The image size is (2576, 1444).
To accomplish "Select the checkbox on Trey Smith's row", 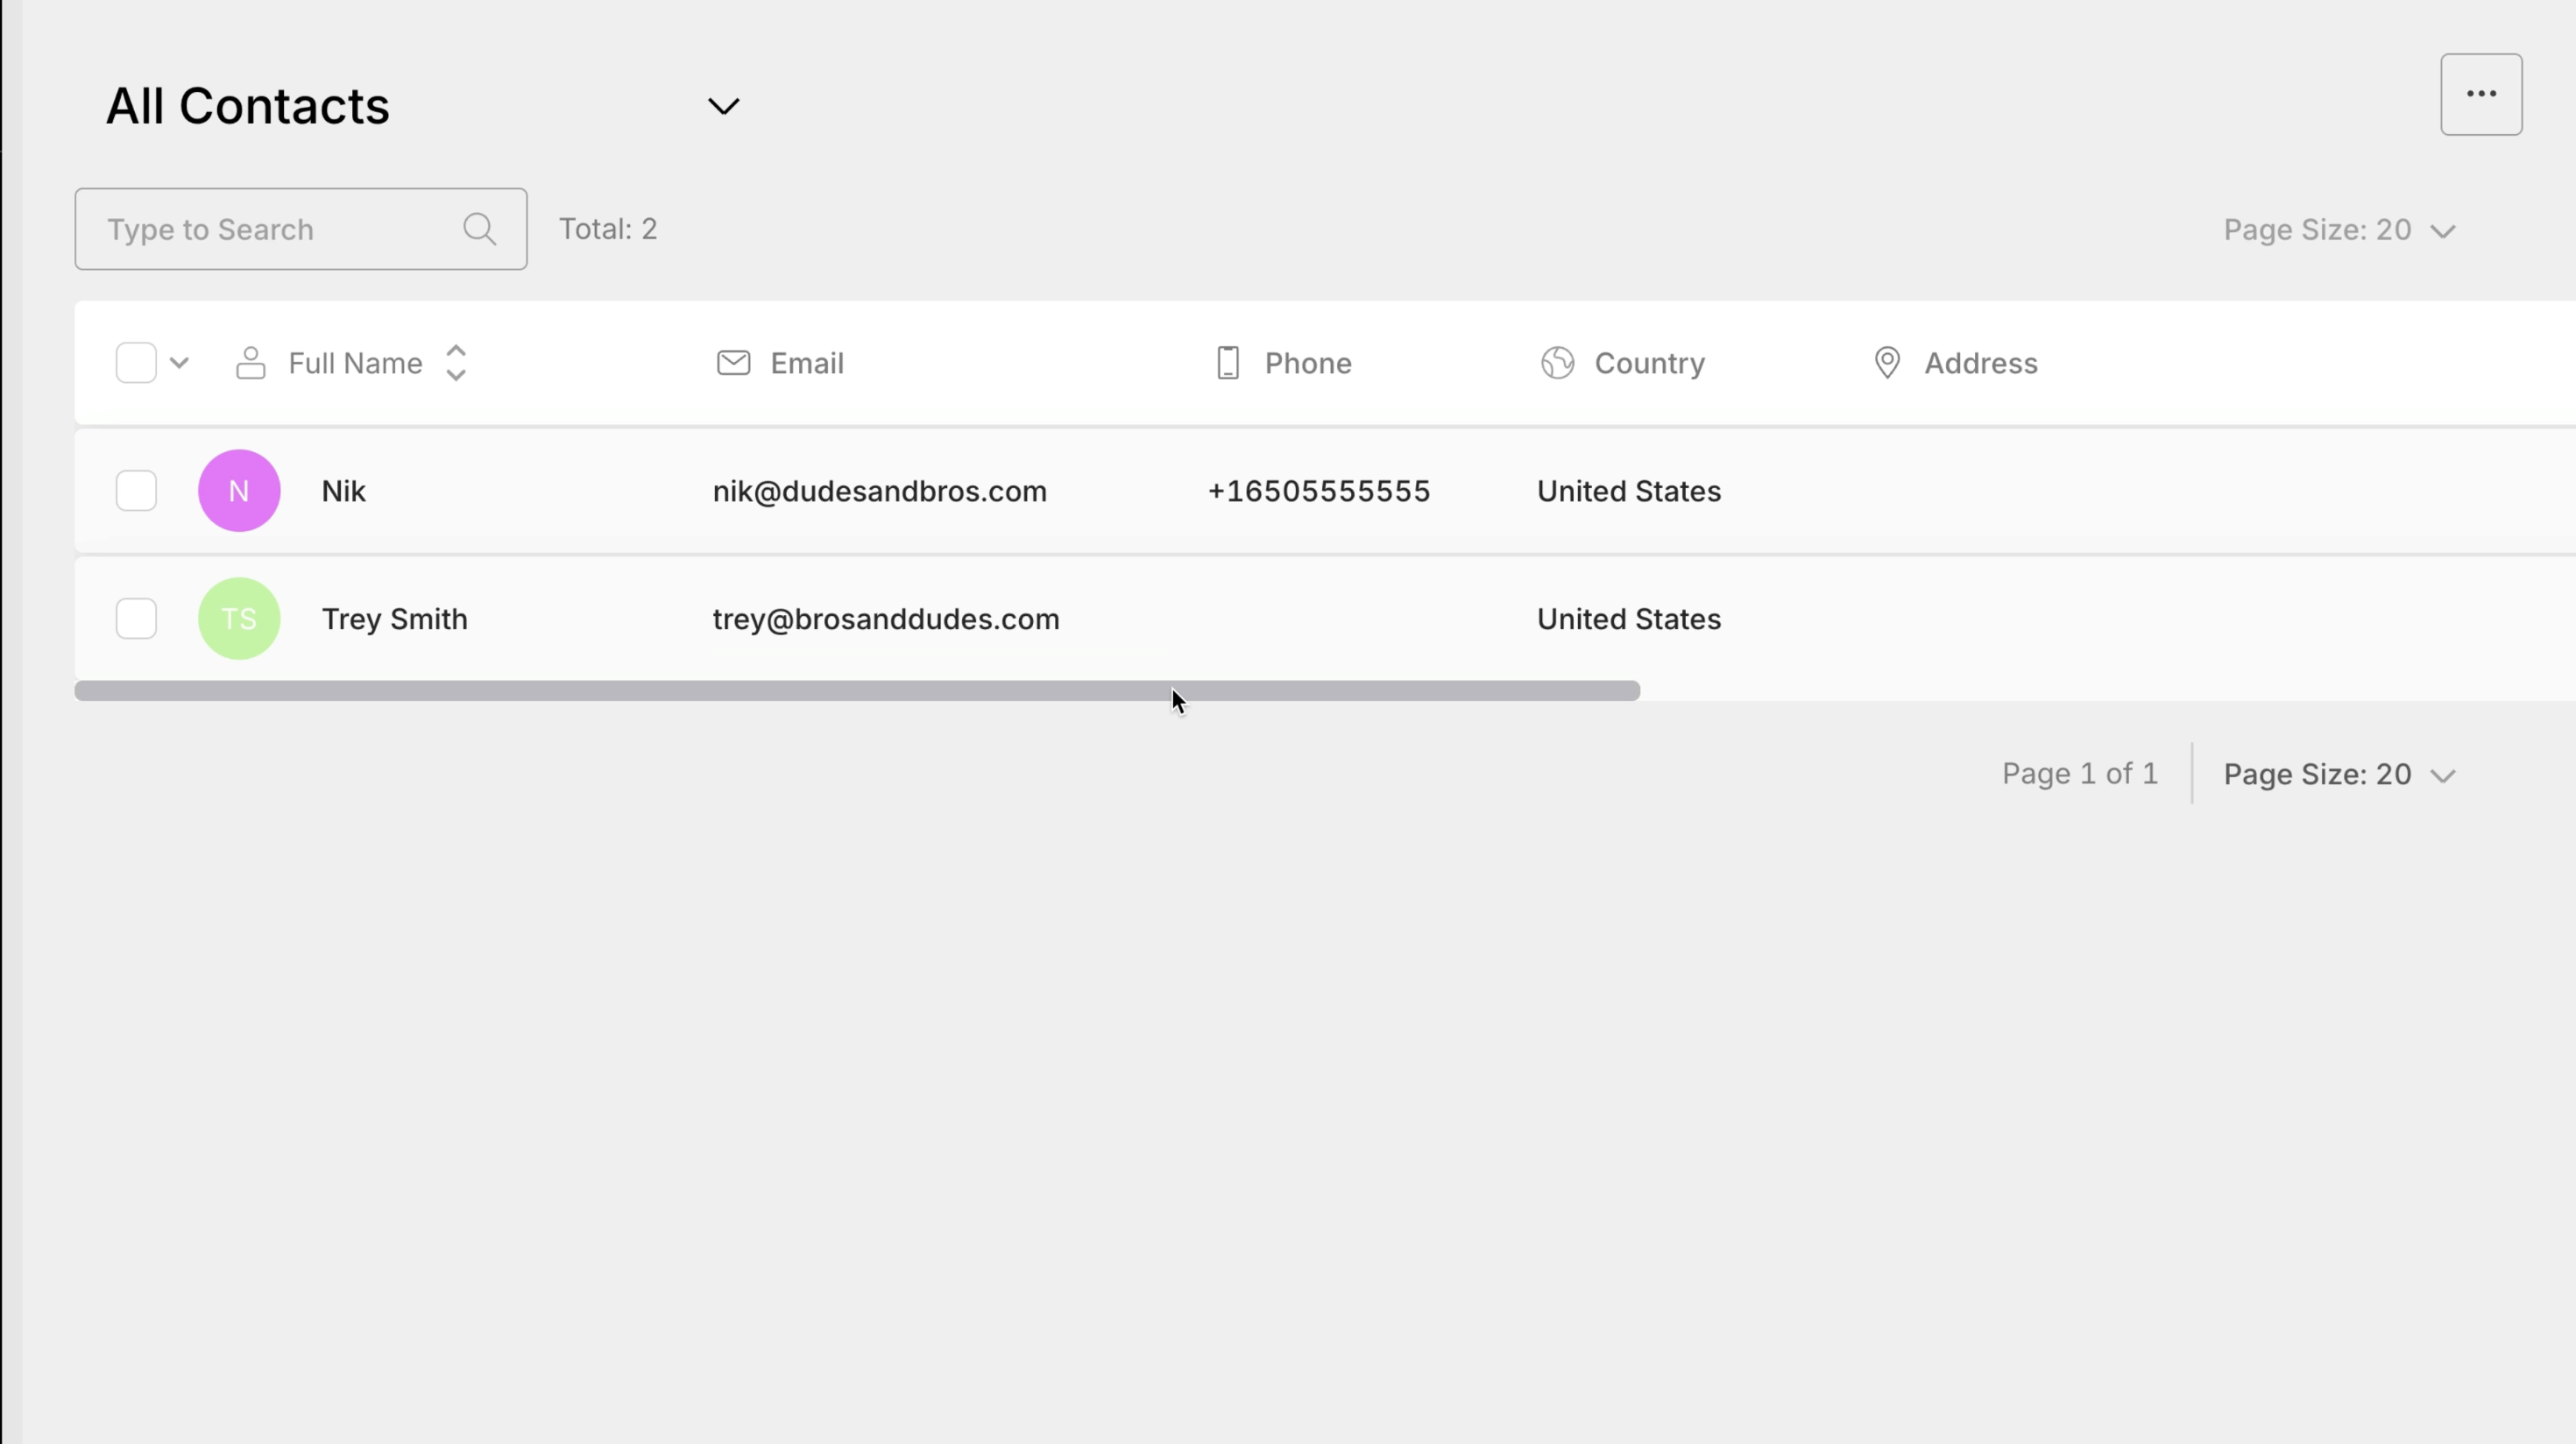I will click(135, 618).
